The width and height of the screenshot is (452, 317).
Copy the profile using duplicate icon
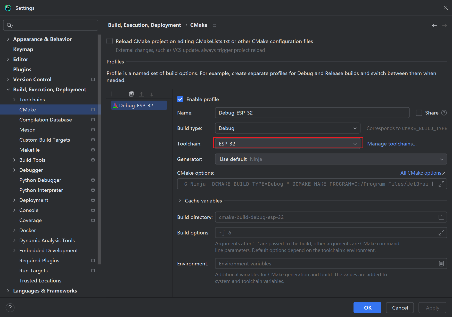click(132, 94)
